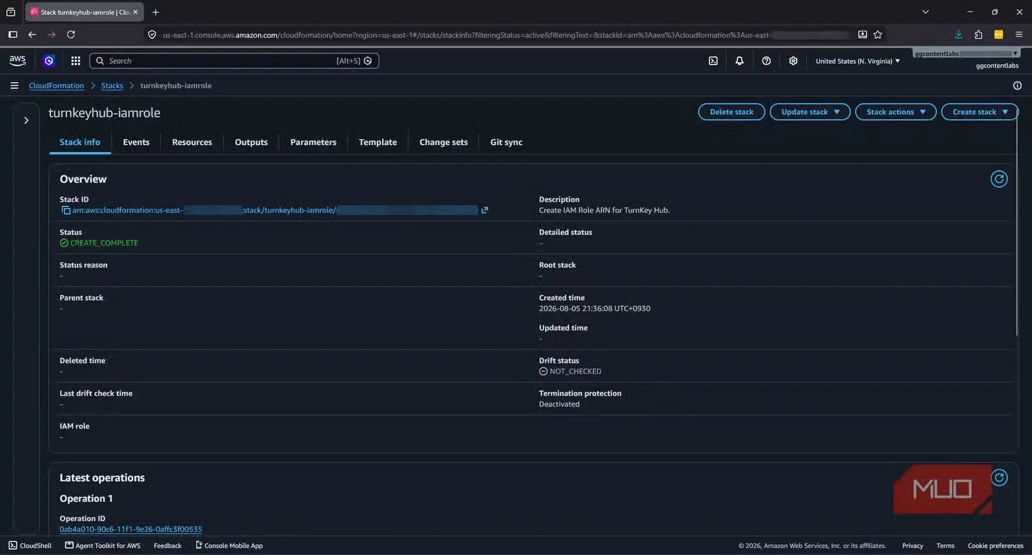Switch to the Git sync tab
The height and width of the screenshot is (555, 1032).
click(506, 142)
